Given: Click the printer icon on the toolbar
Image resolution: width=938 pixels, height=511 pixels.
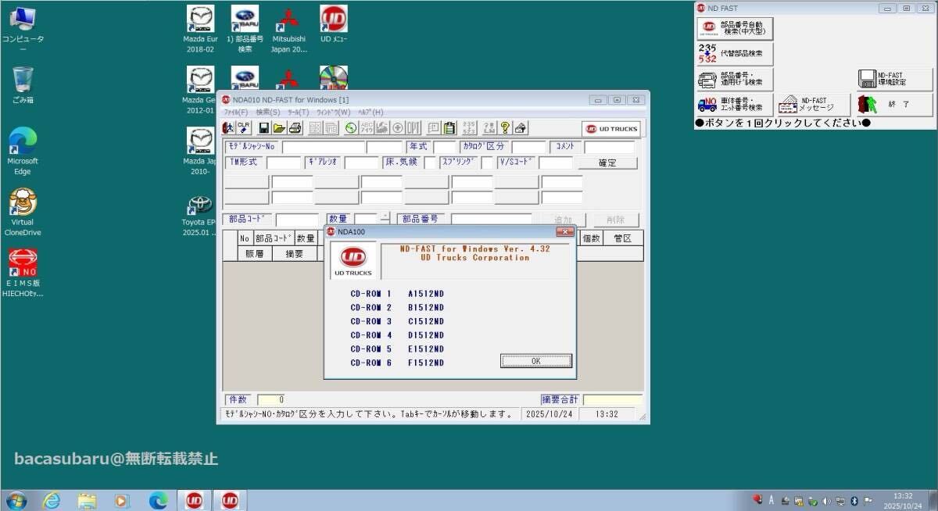Looking at the screenshot, I should [x=297, y=128].
